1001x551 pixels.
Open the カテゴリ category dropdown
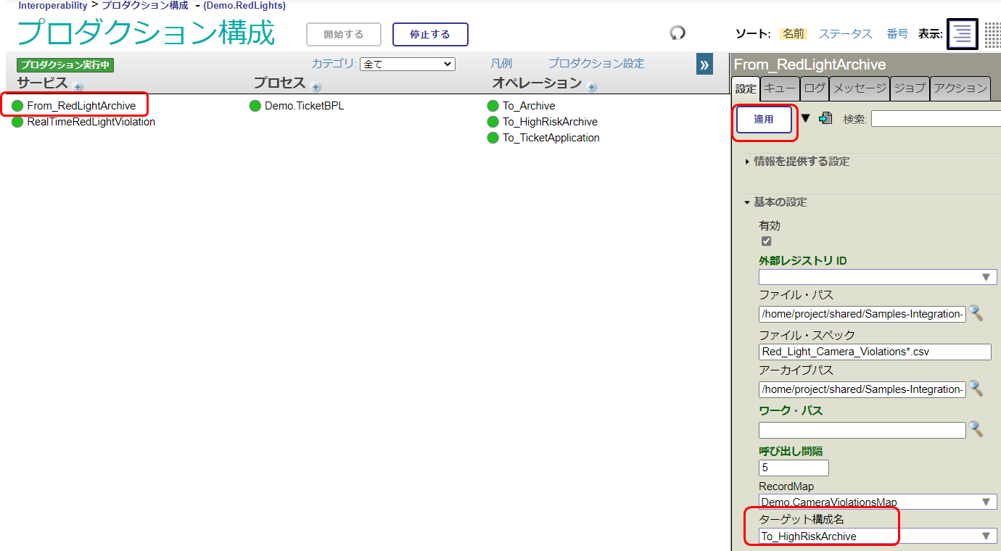tap(408, 65)
